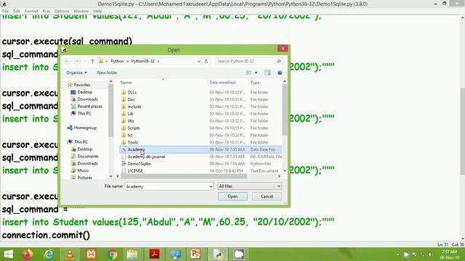Open the view options dropdown arrow
The image size is (465, 261).
[x=256, y=72]
